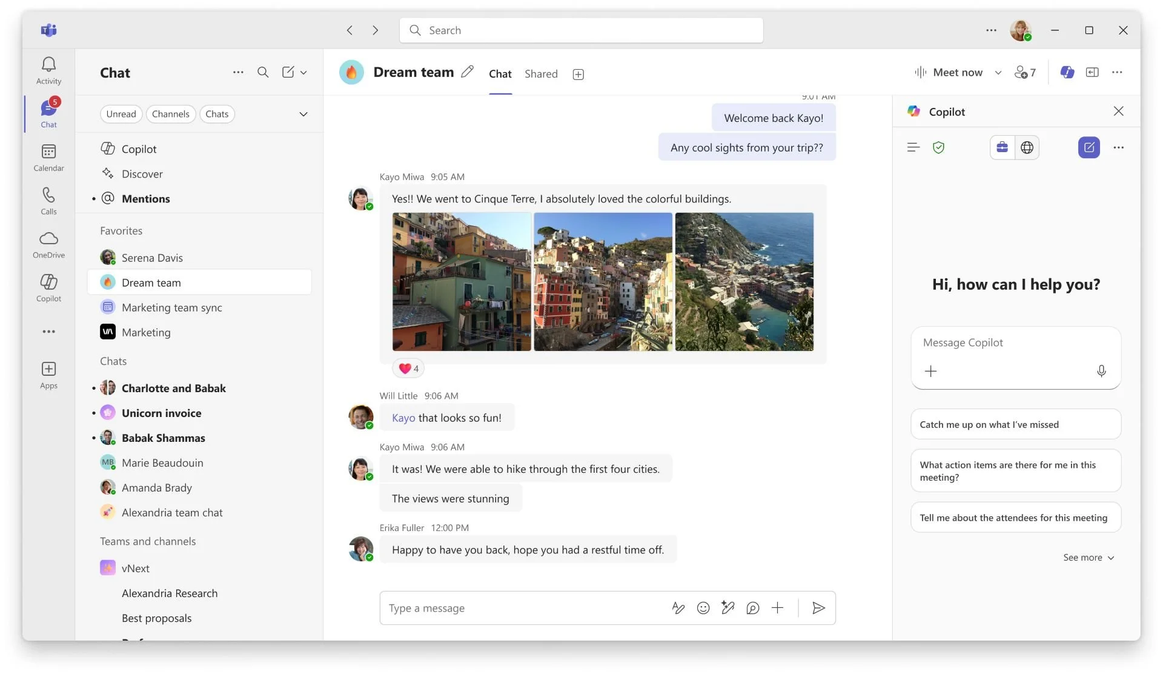Toggle the Unread filter chip
Viewport: 1163px width, 674px height.
point(121,114)
